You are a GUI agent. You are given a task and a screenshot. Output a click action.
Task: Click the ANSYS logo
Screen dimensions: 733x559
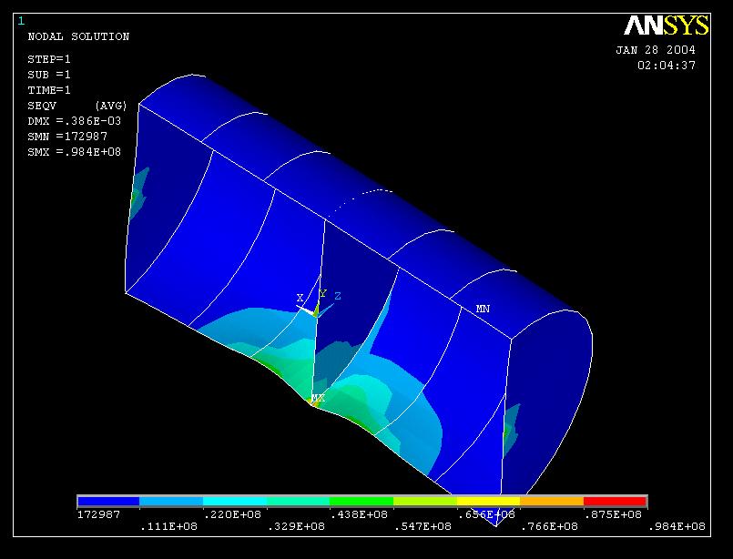[x=667, y=25]
